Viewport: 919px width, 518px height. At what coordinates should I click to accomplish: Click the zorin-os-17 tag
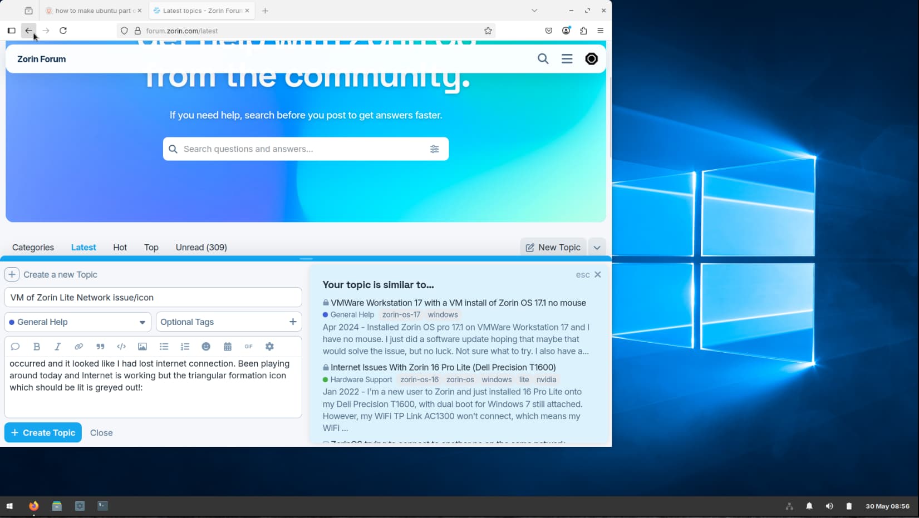click(x=401, y=315)
